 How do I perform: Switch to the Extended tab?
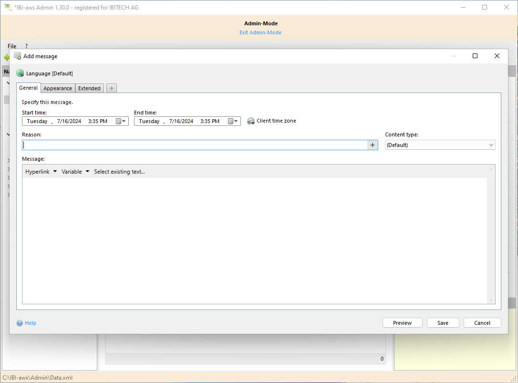click(89, 88)
